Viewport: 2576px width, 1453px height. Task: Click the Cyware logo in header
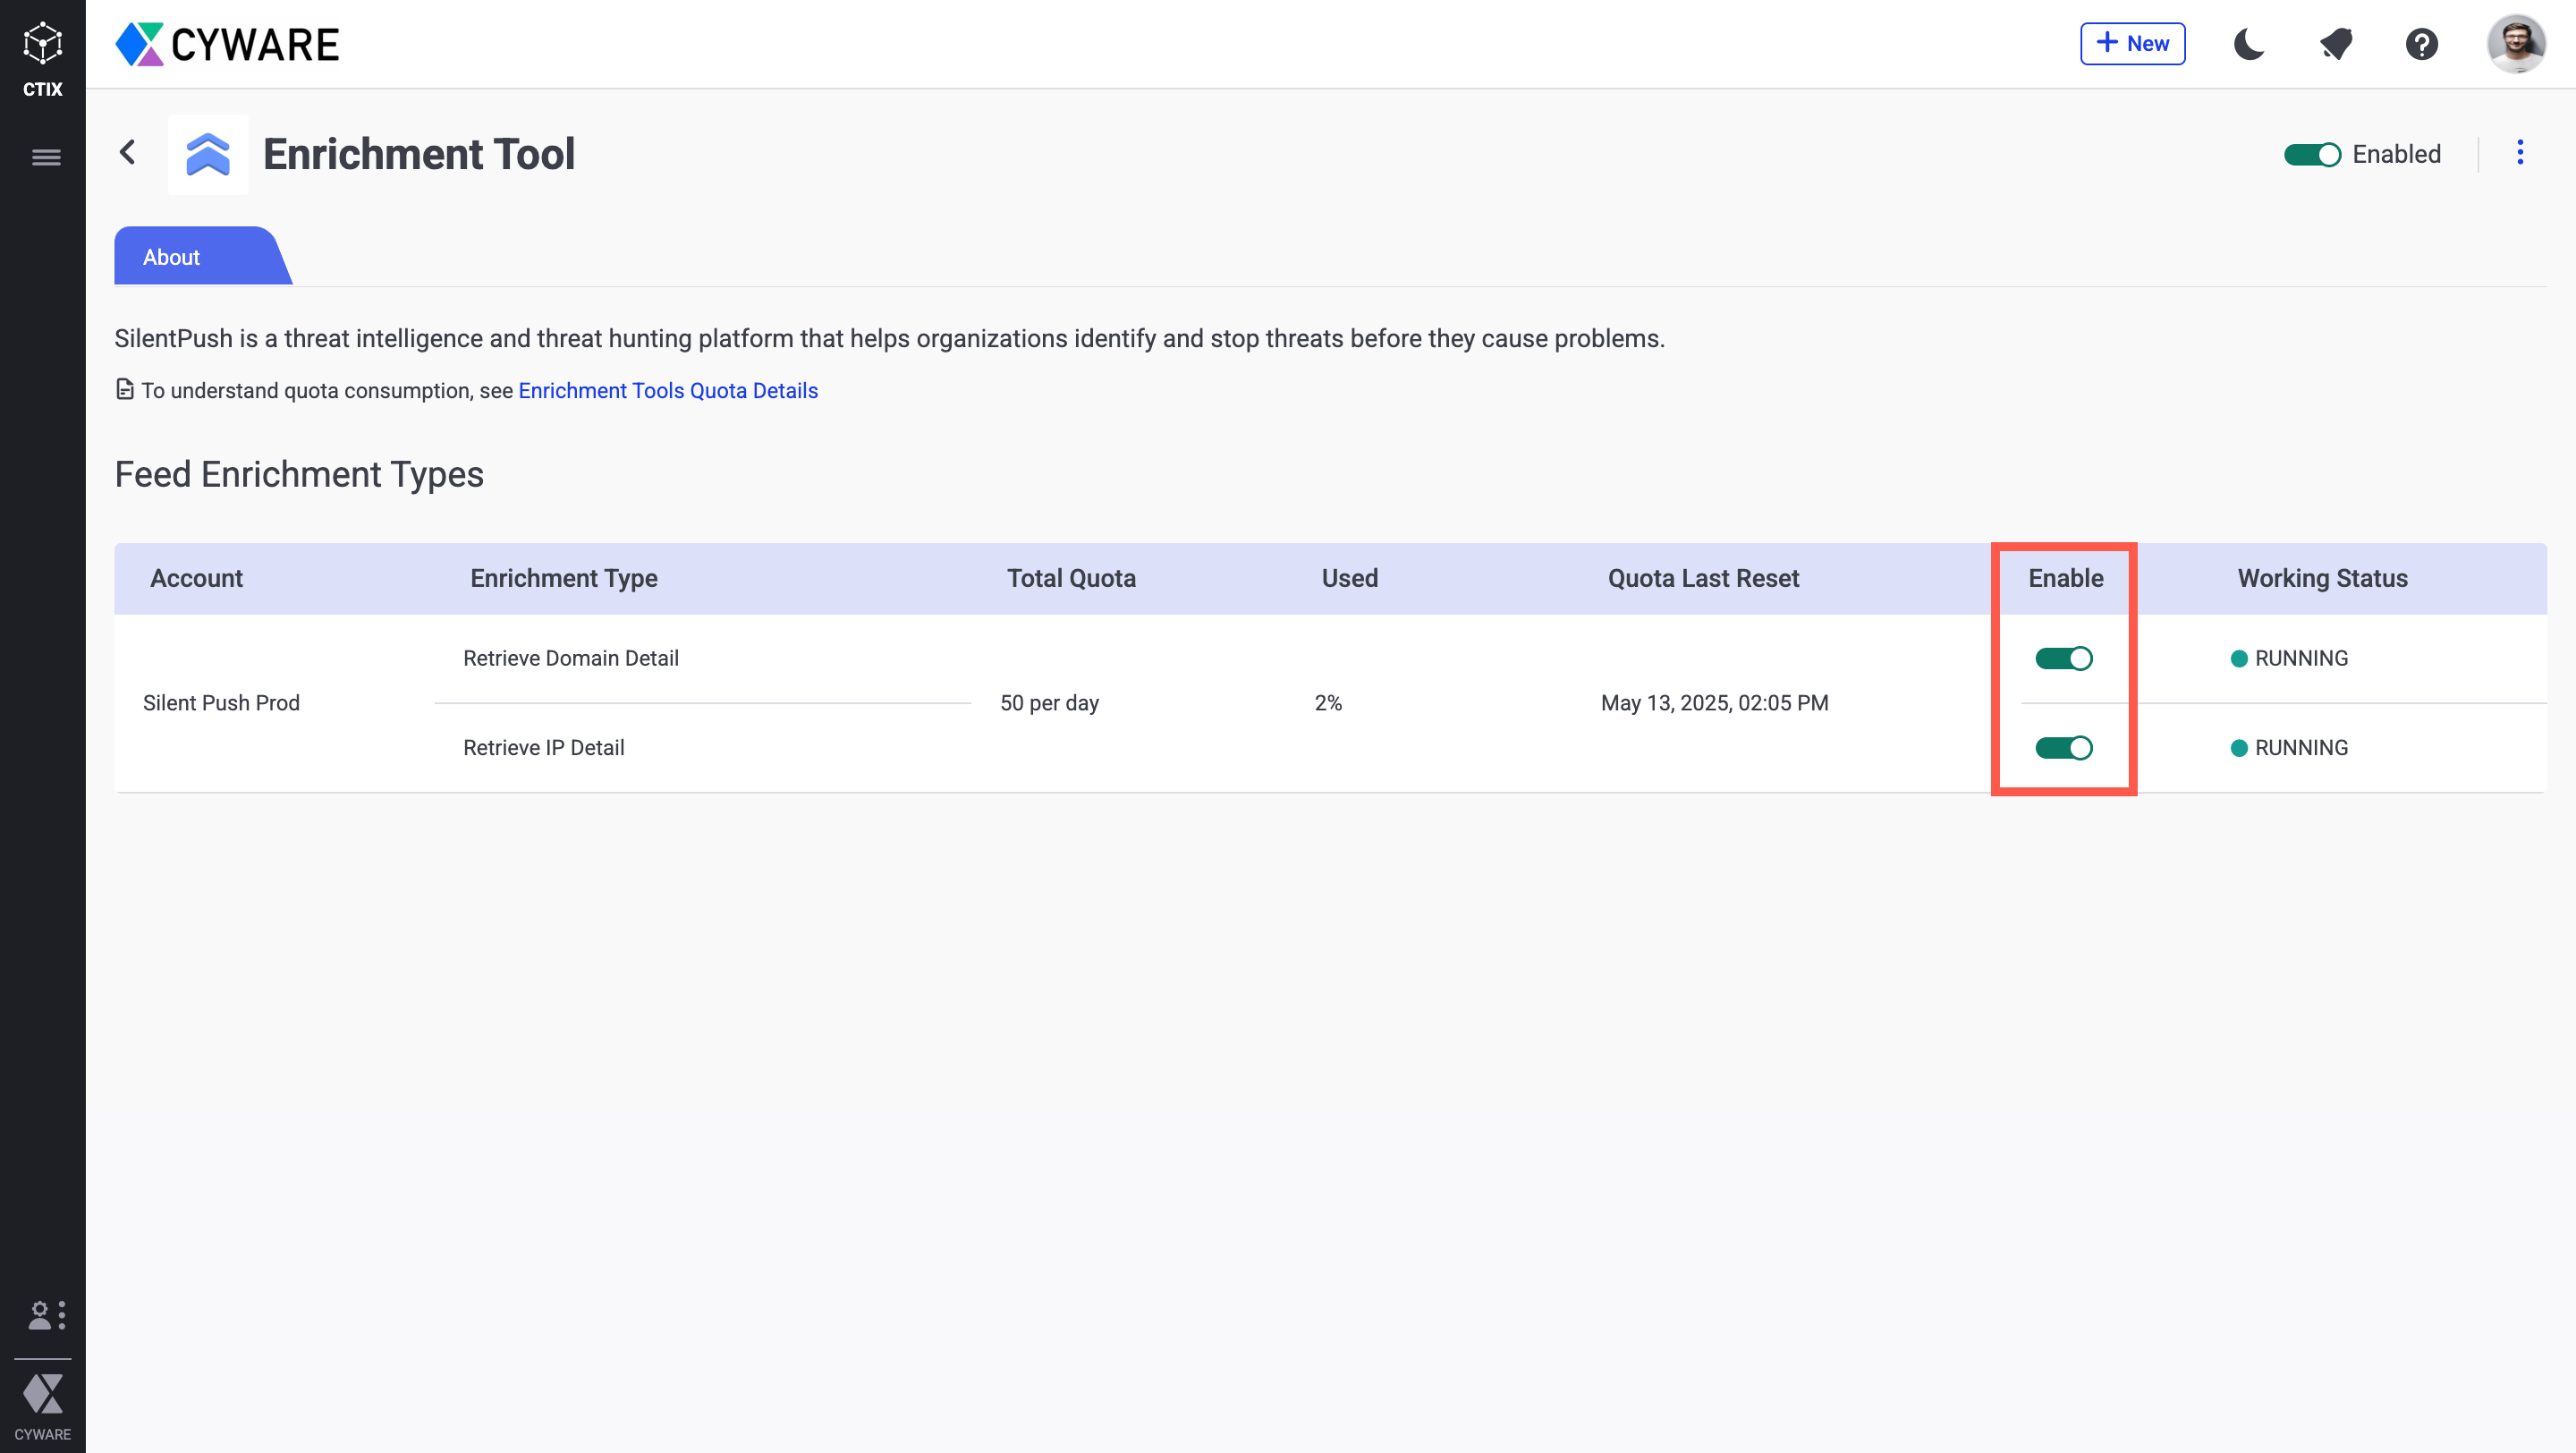228,44
